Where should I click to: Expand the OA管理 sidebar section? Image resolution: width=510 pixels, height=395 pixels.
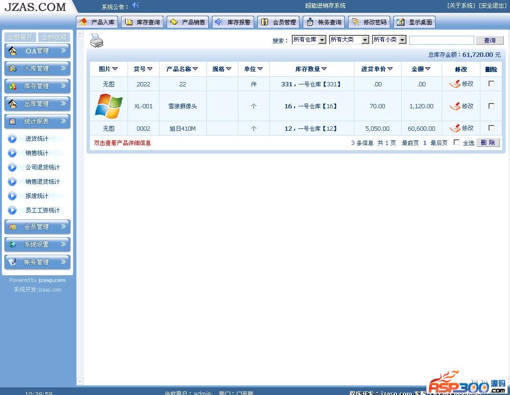[37, 51]
